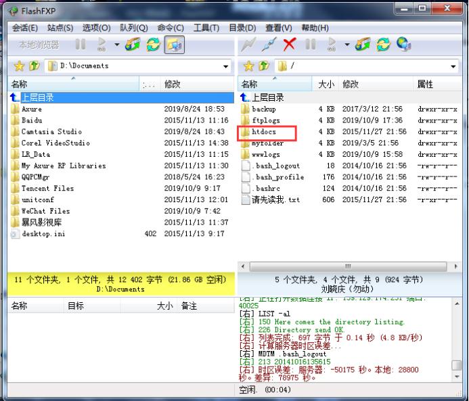Click the right pane film-strip transfer icon
Screen dimensions: 469x401
(363, 45)
